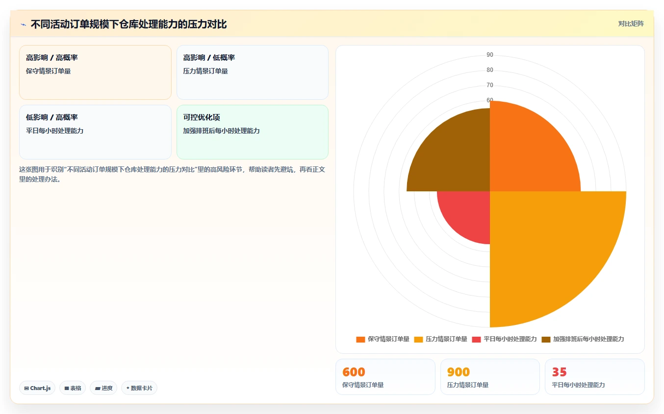Click the lightning icon beside the title
Viewport: 664px width, 414px height.
[x=24, y=24]
